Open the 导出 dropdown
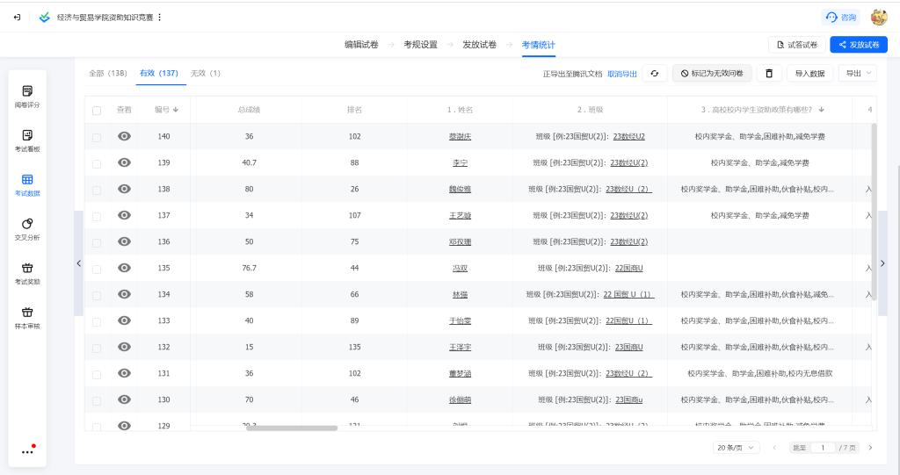Image resolution: width=900 pixels, height=475 pixels. [858, 74]
